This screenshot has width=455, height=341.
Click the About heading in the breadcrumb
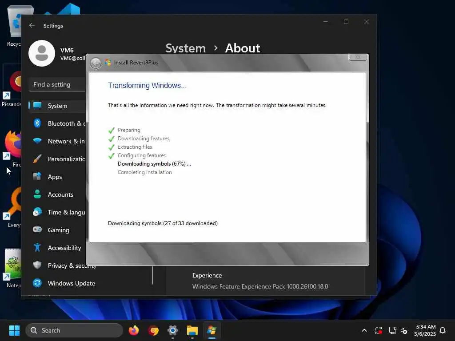pyautogui.click(x=243, y=48)
